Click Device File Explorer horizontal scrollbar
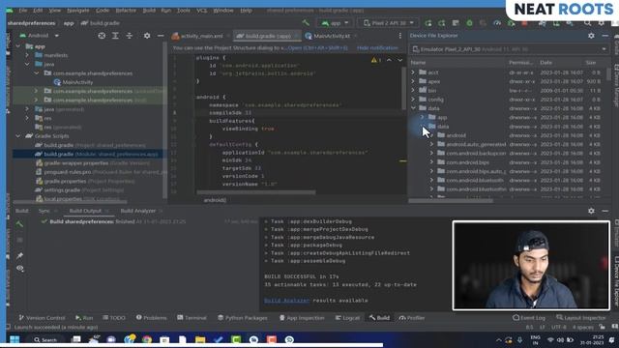 (x=451, y=200)
